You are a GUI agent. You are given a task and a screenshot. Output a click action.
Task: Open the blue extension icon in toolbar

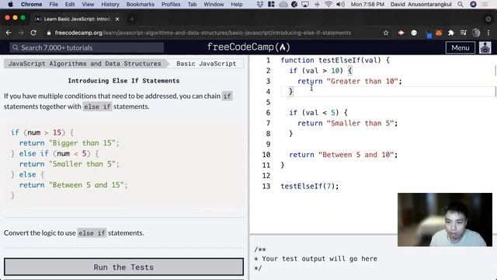(429, 34)
